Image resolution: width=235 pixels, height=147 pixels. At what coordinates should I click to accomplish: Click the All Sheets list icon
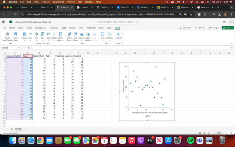[x=12, y=129]
